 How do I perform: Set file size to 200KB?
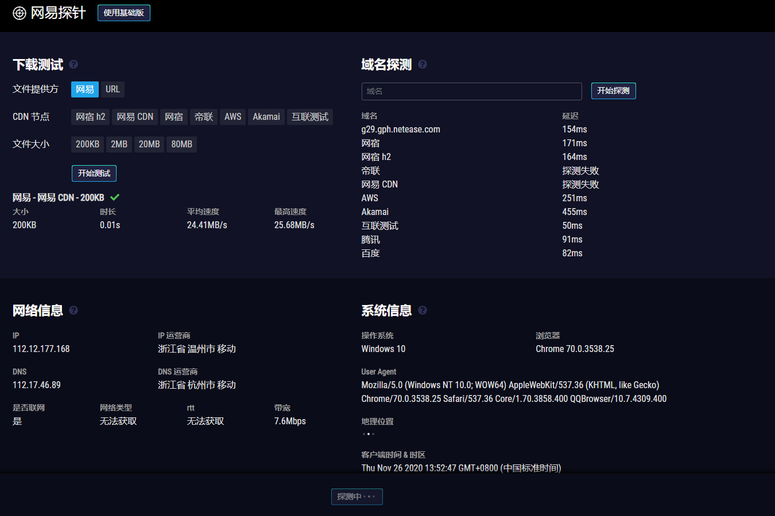(x=87, y=144)
